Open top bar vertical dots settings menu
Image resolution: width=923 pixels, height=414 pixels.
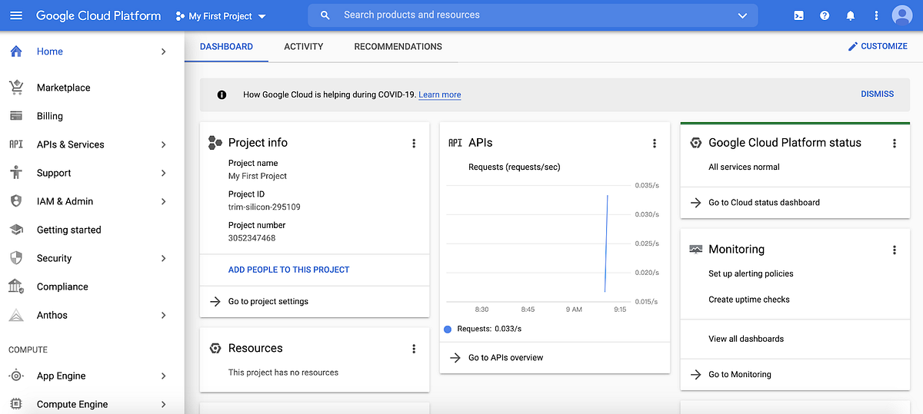tap(876, 15)
